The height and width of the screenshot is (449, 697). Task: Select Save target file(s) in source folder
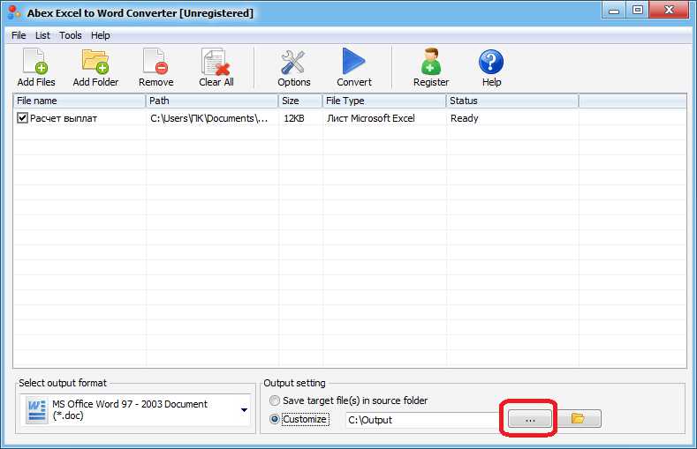[275, 400]
